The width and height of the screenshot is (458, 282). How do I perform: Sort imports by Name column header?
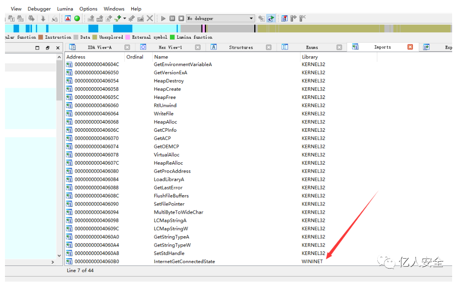pos(226,57)
